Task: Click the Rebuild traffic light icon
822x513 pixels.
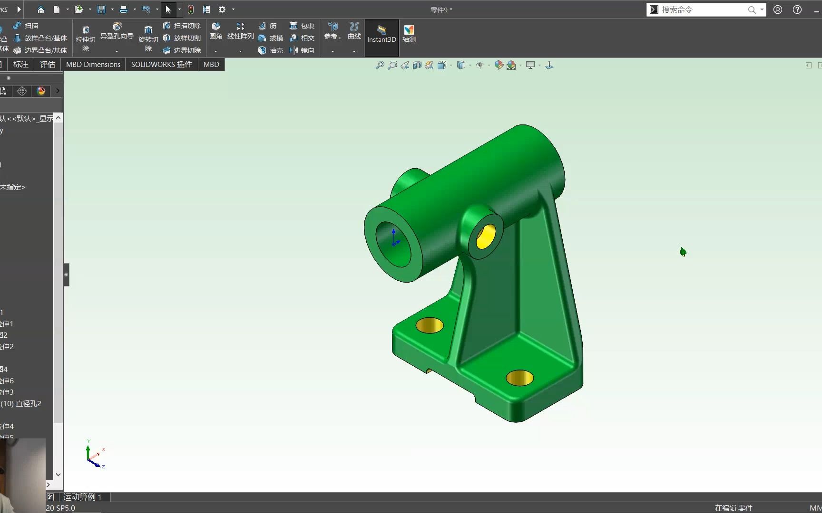Action: click(x=191, y=9)
